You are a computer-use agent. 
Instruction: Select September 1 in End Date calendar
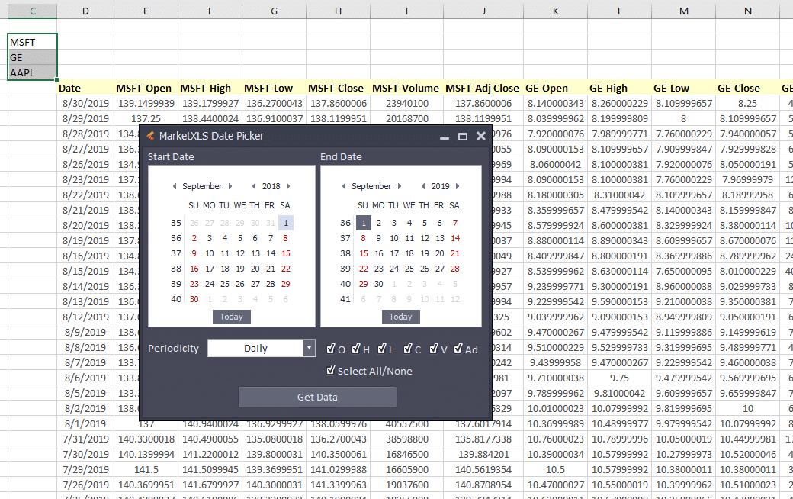[364, 223]
